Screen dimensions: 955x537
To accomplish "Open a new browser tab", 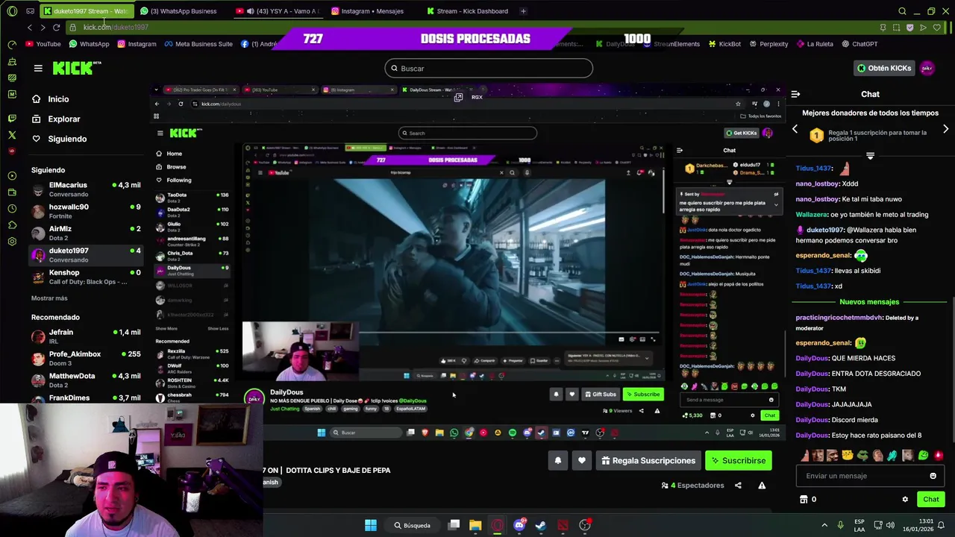I will 523,11.
